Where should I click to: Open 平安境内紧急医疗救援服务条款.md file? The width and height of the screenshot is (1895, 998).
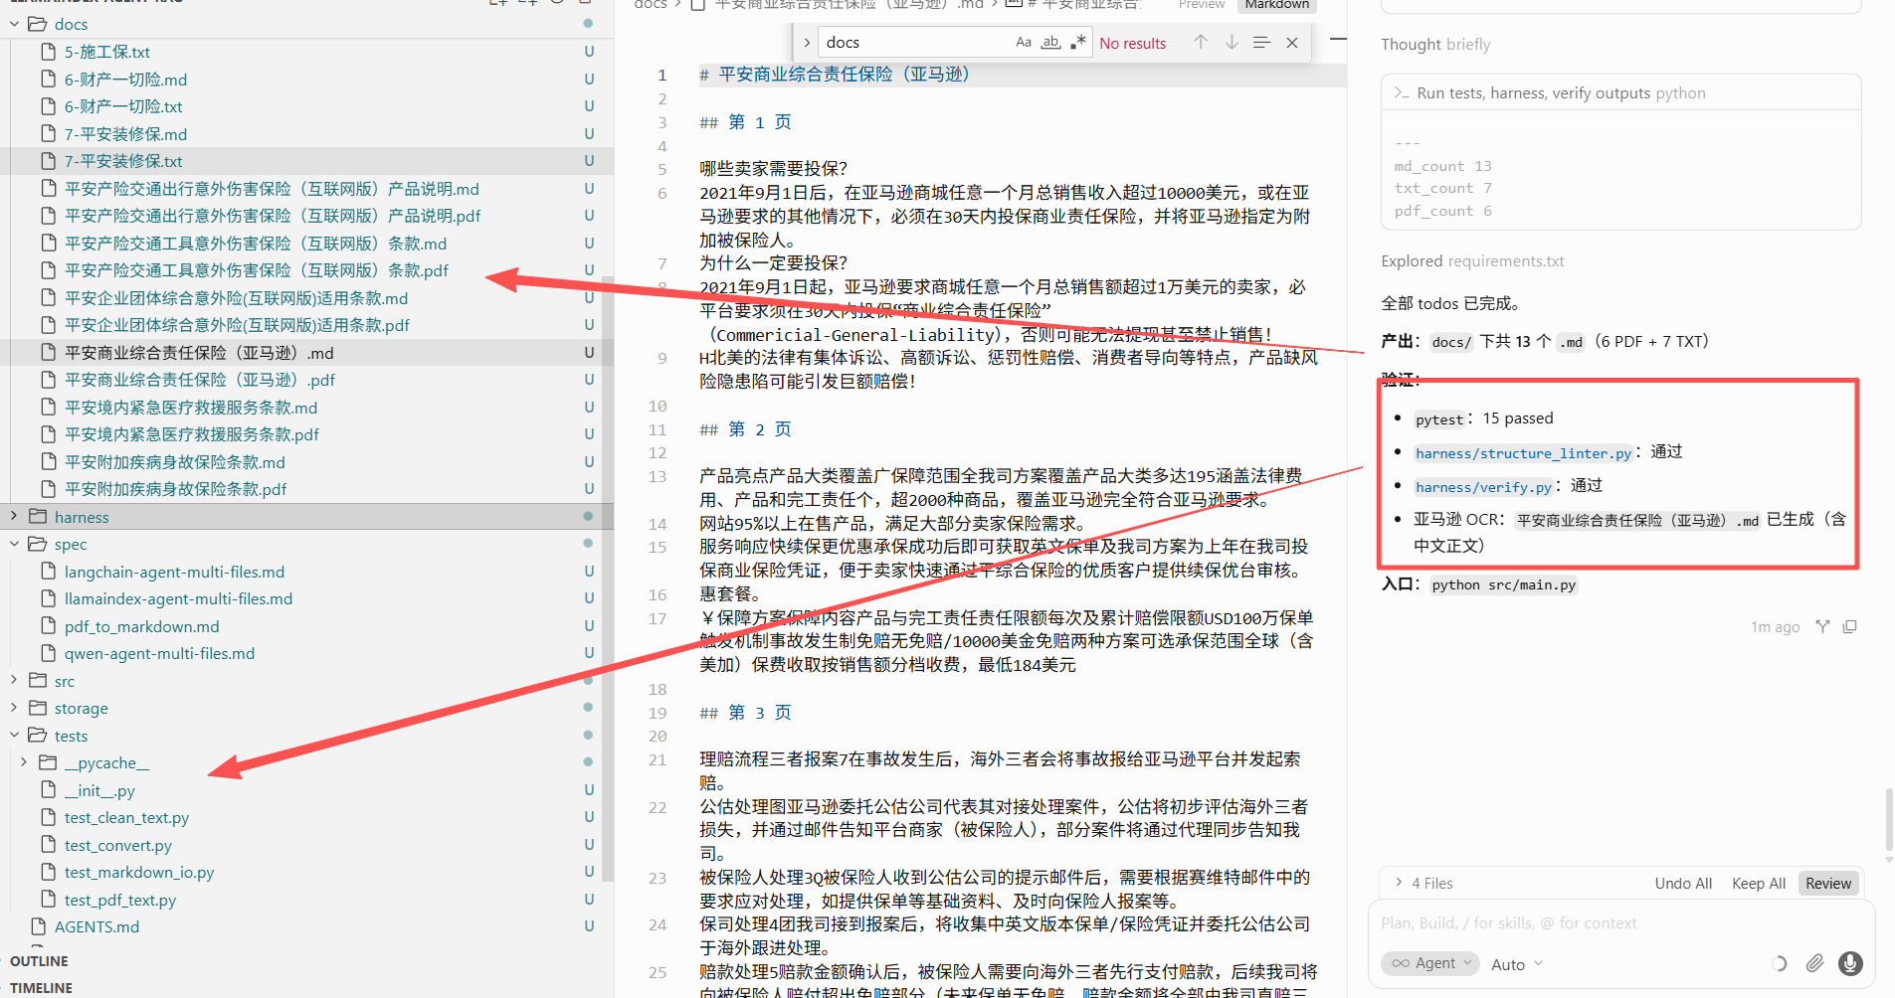(x=191, y=408)
